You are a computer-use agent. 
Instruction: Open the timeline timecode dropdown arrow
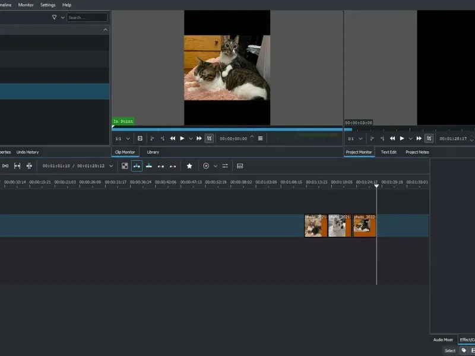click(111, 166)
